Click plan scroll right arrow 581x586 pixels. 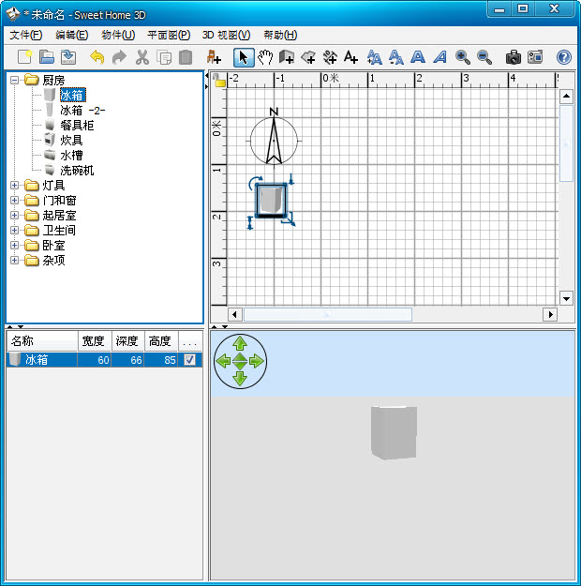click(x=550, y=314)
